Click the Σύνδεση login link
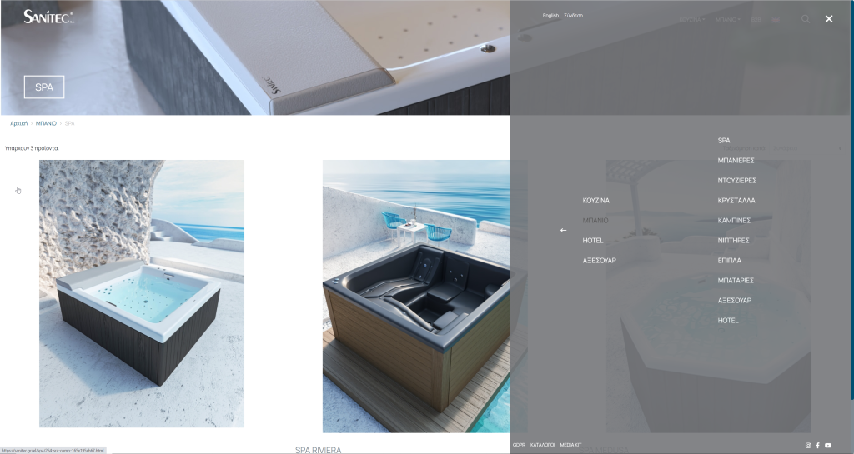Screen dimensions: 854x454 (x=573, y=16)
